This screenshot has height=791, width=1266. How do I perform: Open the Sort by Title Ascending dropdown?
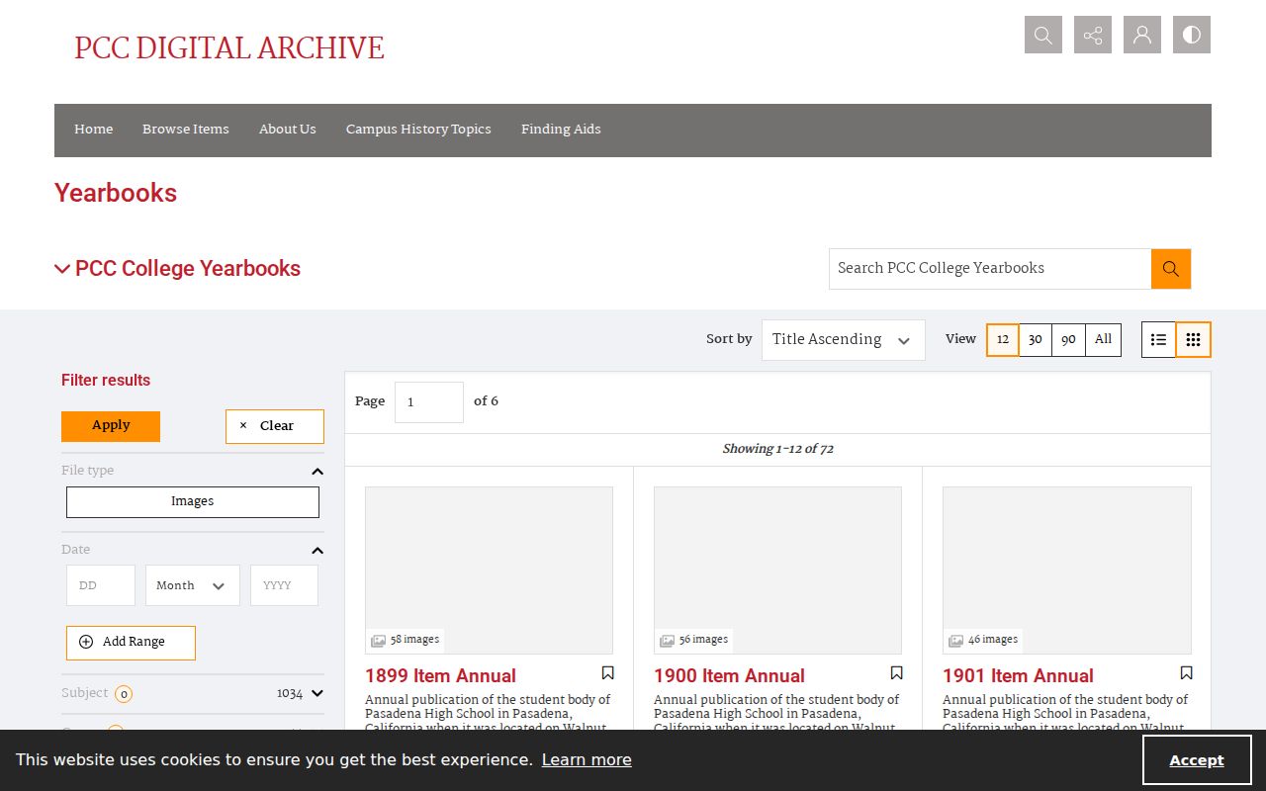pos(844,339)
